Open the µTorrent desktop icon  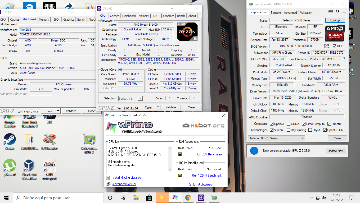click(10, 168)
